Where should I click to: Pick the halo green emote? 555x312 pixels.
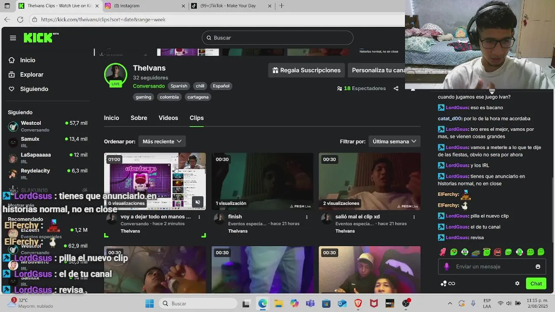(x=486, y=252)
